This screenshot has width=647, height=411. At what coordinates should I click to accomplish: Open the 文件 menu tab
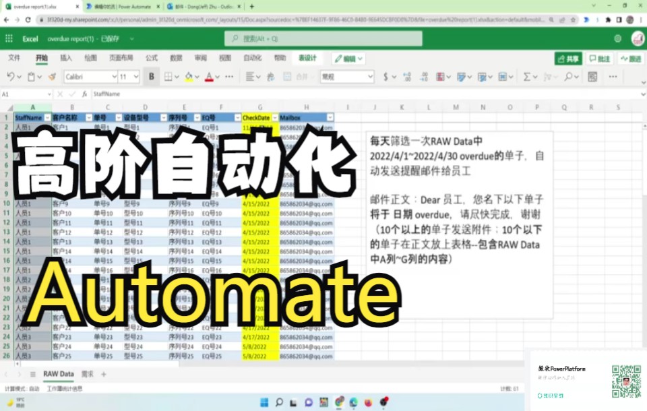tap(14, 58)
